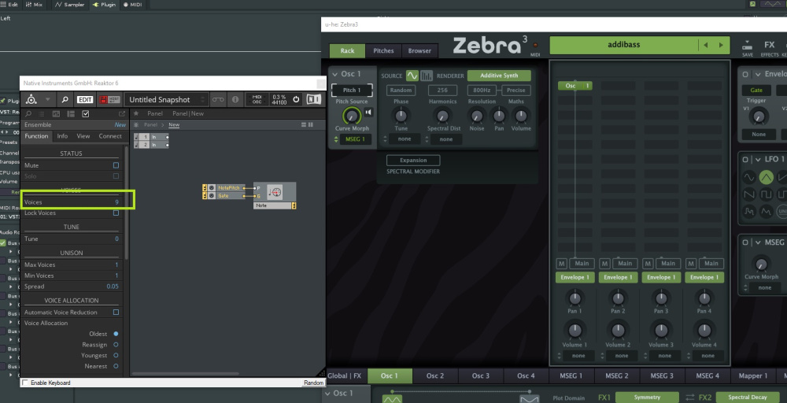Click the Random button below Reaktor

pos(314,383)
